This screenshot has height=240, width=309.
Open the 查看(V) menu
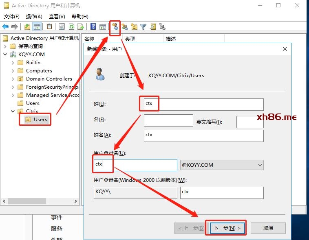point(57,17)
